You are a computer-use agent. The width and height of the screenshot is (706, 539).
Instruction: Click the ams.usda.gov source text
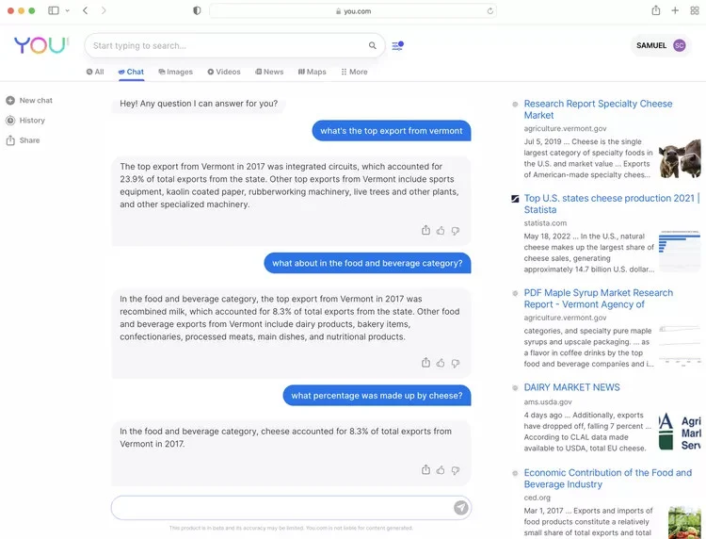click(x=548, y=402)
